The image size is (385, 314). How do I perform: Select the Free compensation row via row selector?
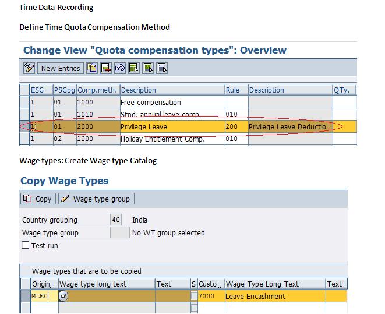[x=24, y=103]
